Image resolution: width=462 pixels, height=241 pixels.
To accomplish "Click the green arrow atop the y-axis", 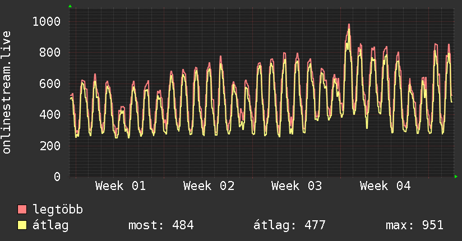I will point(70,6).
